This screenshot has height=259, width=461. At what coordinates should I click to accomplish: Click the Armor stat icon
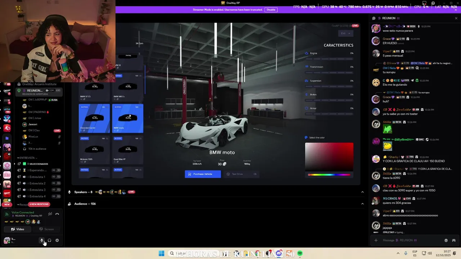coord(307,108)
